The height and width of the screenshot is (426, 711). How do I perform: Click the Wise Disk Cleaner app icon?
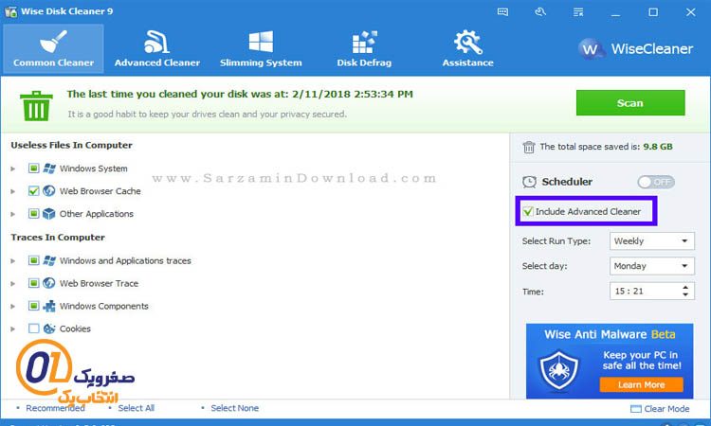coord(10,11)
